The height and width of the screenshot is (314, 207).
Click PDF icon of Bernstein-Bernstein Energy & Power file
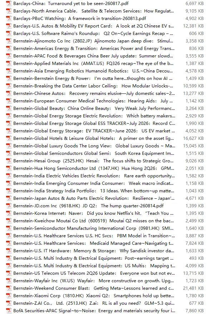(x=9, y=78)
